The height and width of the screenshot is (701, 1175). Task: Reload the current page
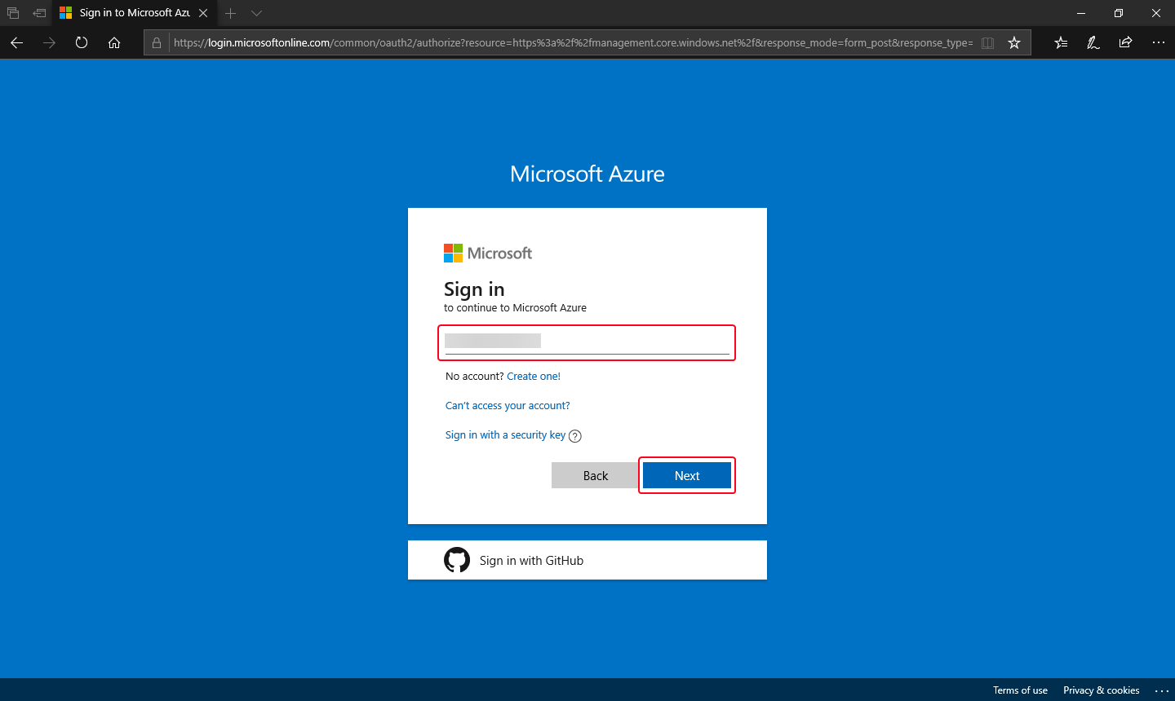81,42
